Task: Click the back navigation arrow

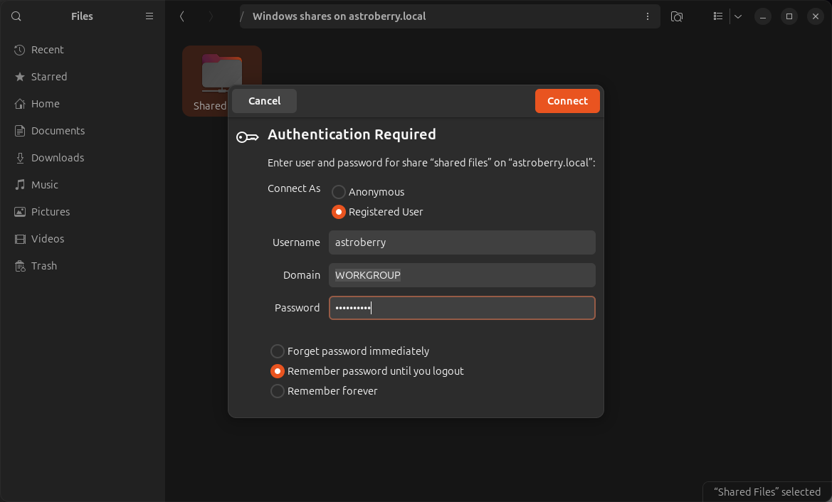Action: (x=182, y=16)
